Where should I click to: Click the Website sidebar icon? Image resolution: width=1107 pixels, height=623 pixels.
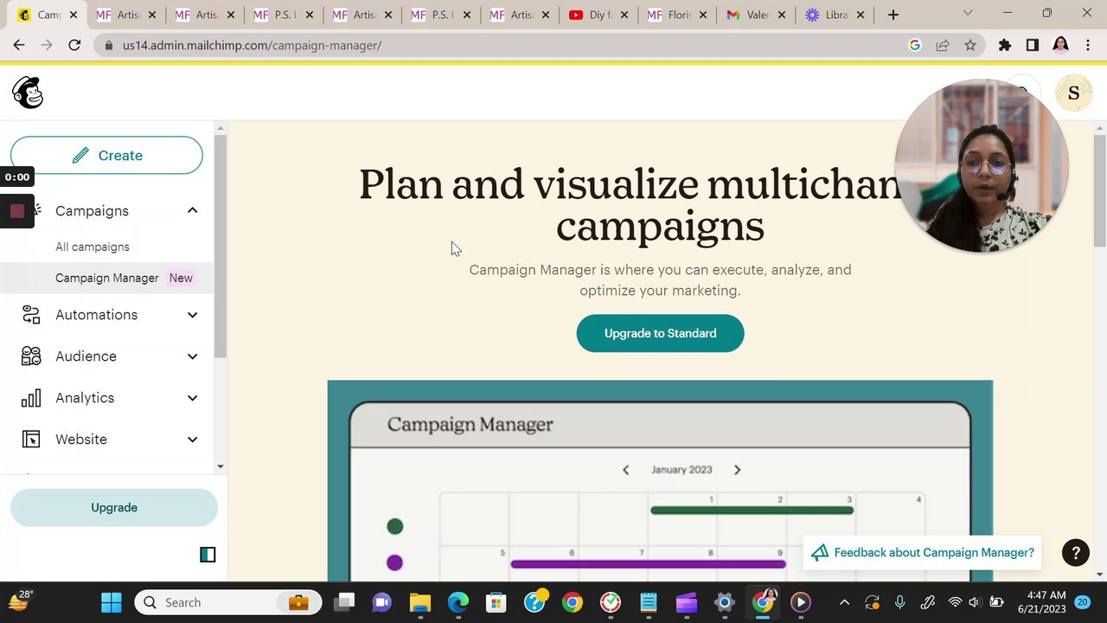31,440
